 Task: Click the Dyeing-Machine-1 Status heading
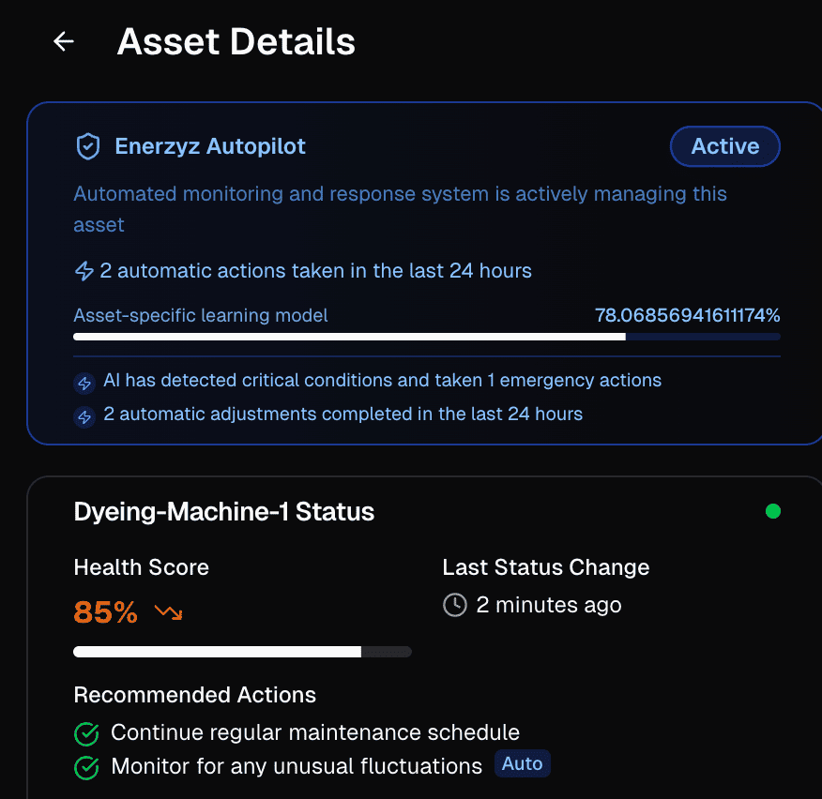[x=224, y=511]
